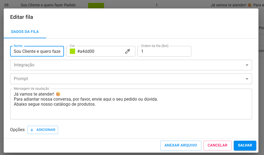The width and height of the screenshot is (264, 155).
Task: Click ANEXAR ARQUIVO to attach a file
Action: (x=181, y=145)
